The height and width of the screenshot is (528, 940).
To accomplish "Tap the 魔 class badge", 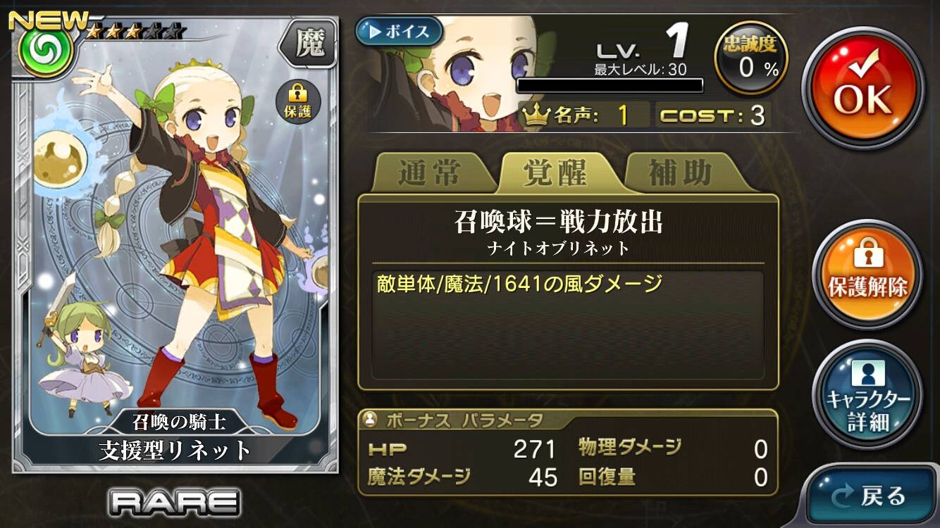I will [x=307, y=45].
